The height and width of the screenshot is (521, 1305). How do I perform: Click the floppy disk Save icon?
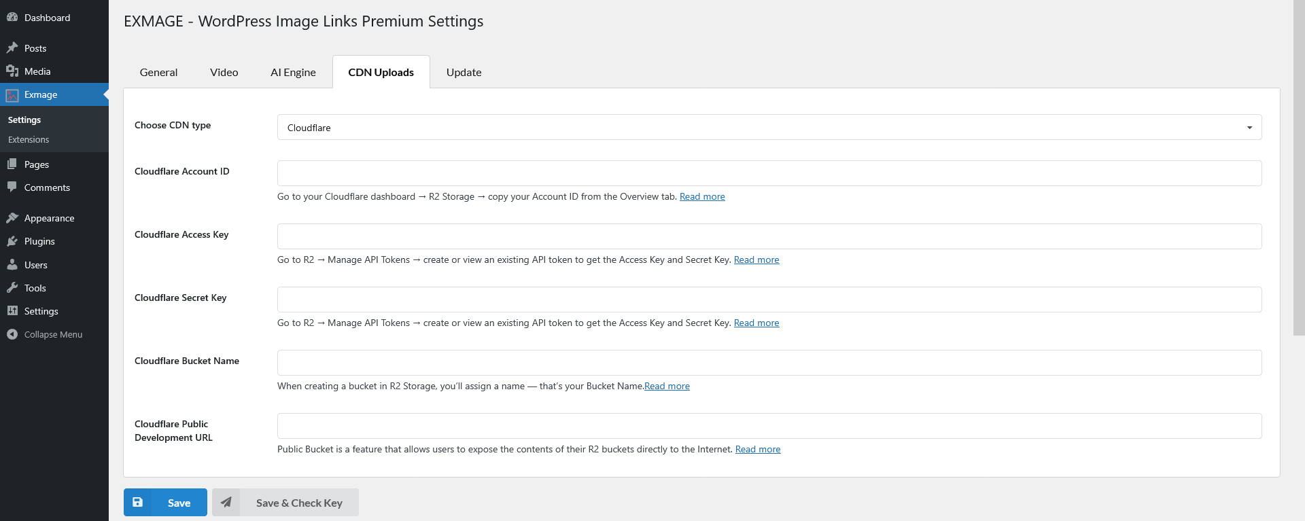click(137, 502)
